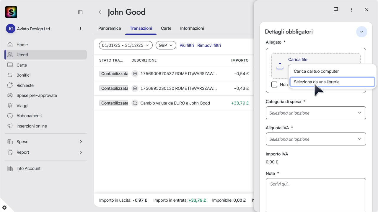Open Inserzioni online section
The width and height of the screenshot is (378, 212).
[45, 126]
